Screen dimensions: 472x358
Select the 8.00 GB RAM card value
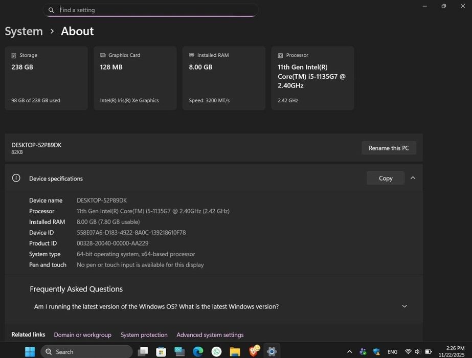200,67
